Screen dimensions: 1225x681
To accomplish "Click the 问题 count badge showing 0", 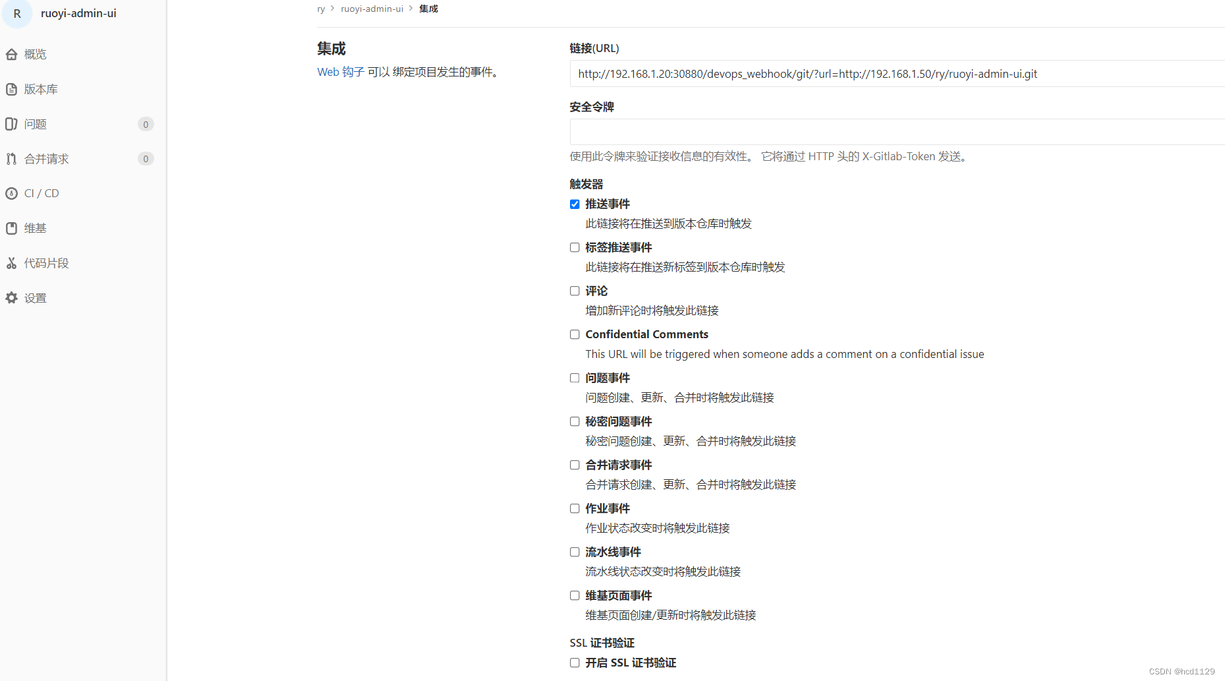I will tap(146, 124).
